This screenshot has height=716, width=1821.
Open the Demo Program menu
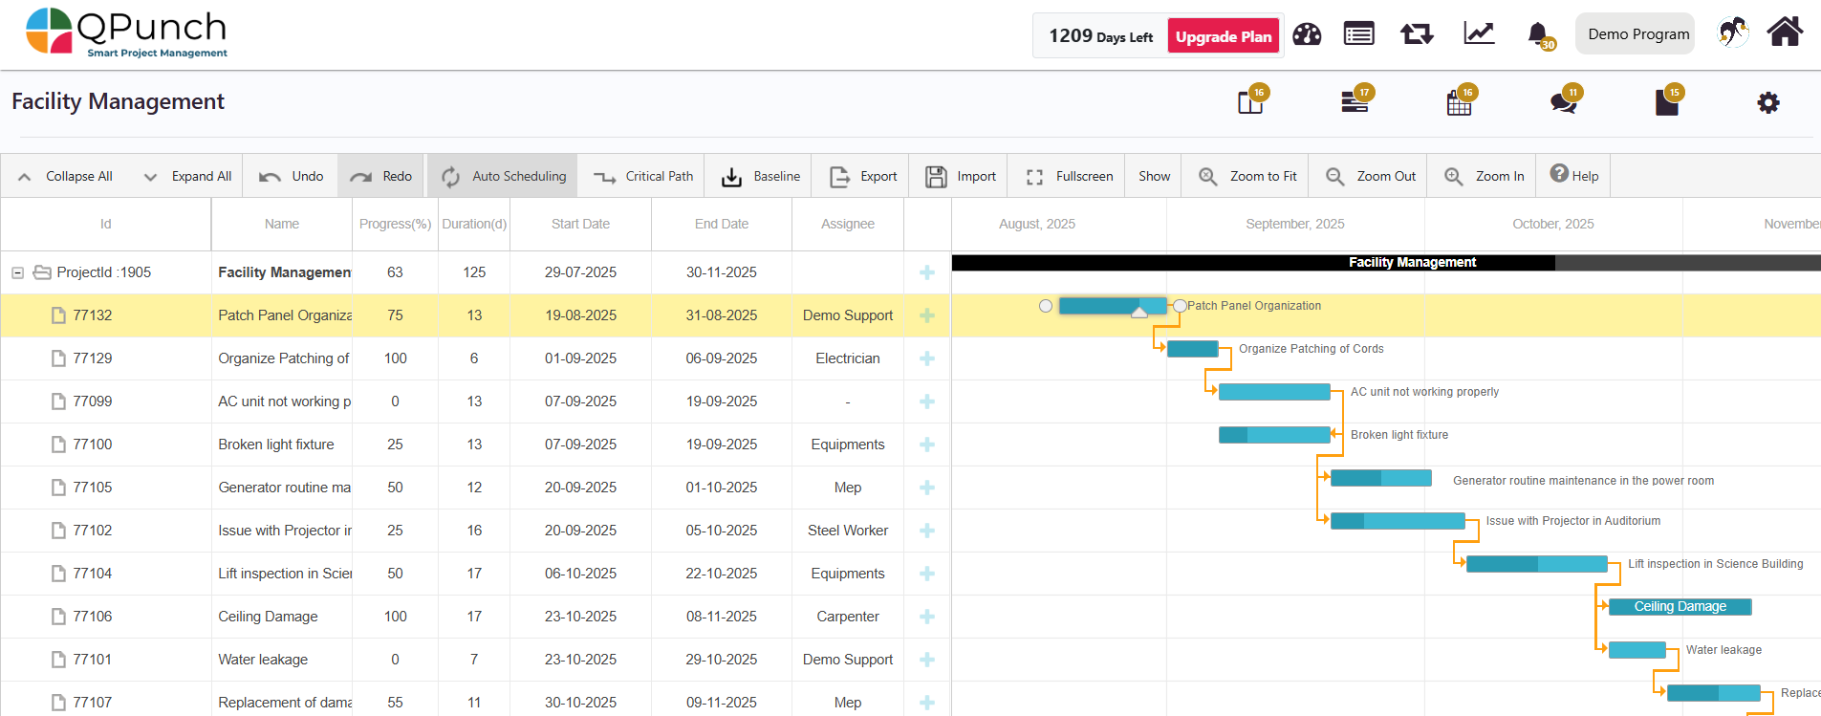pyautogui.click(x=1637, y=34)
